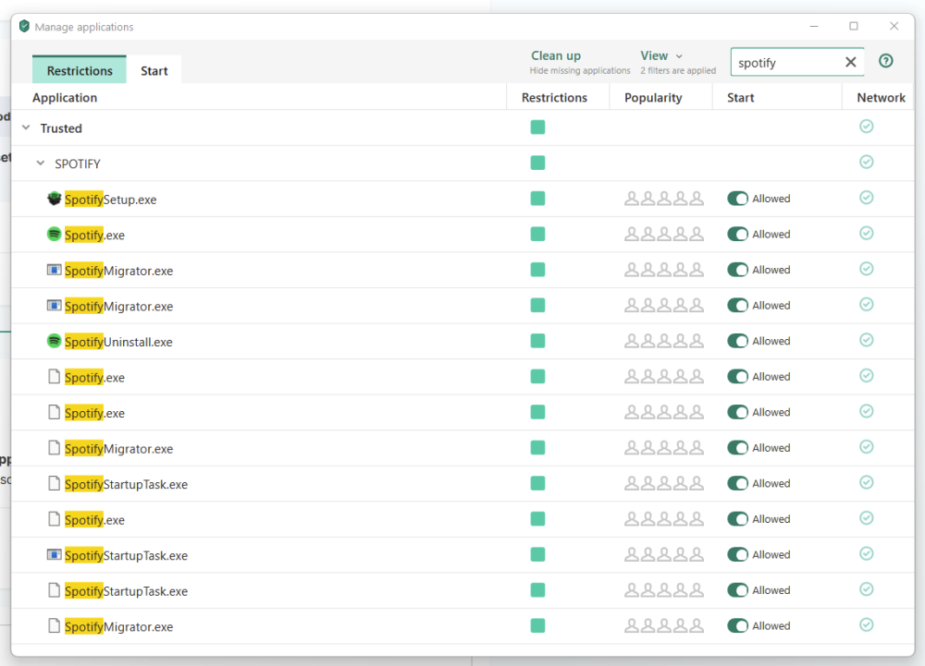The width and height of the screenshot is (925, 666).
Task: Disable start for SpotifyUninstall.exe
Action: point(737,341)
